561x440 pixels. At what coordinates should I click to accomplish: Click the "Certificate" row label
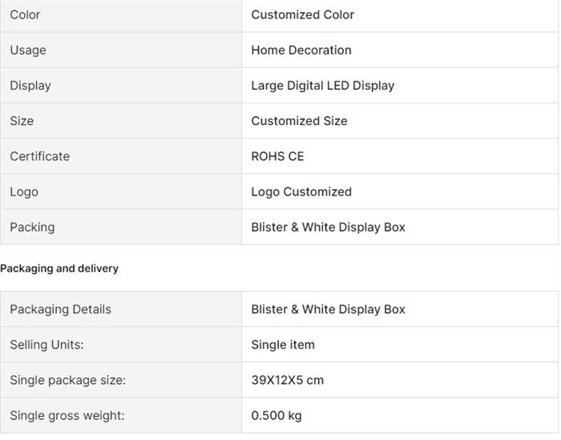pyautogui.click(x=39, y=156)
